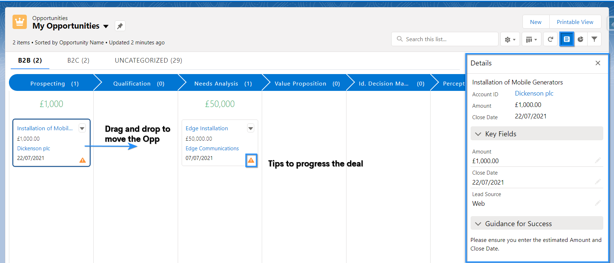This screenshot has height=263, width=614.
Task: Click the Opportunities crown icon
Action: point(20,22)
